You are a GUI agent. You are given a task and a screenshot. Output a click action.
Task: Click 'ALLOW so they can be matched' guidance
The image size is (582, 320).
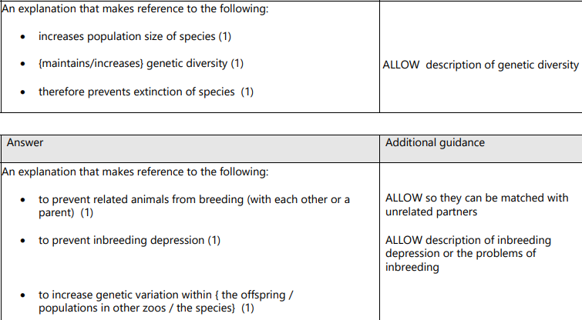476,198
